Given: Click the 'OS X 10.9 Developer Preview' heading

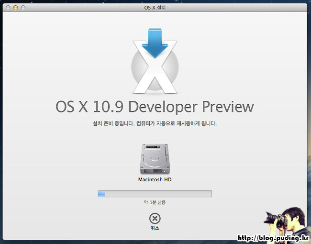Looking at the screenshot, I should point(155,107).
